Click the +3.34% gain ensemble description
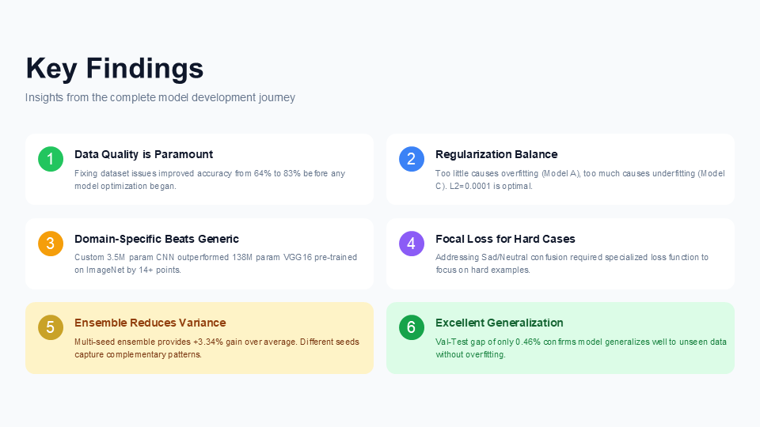This screenshot has width=760, height=427. coord(217,348)
